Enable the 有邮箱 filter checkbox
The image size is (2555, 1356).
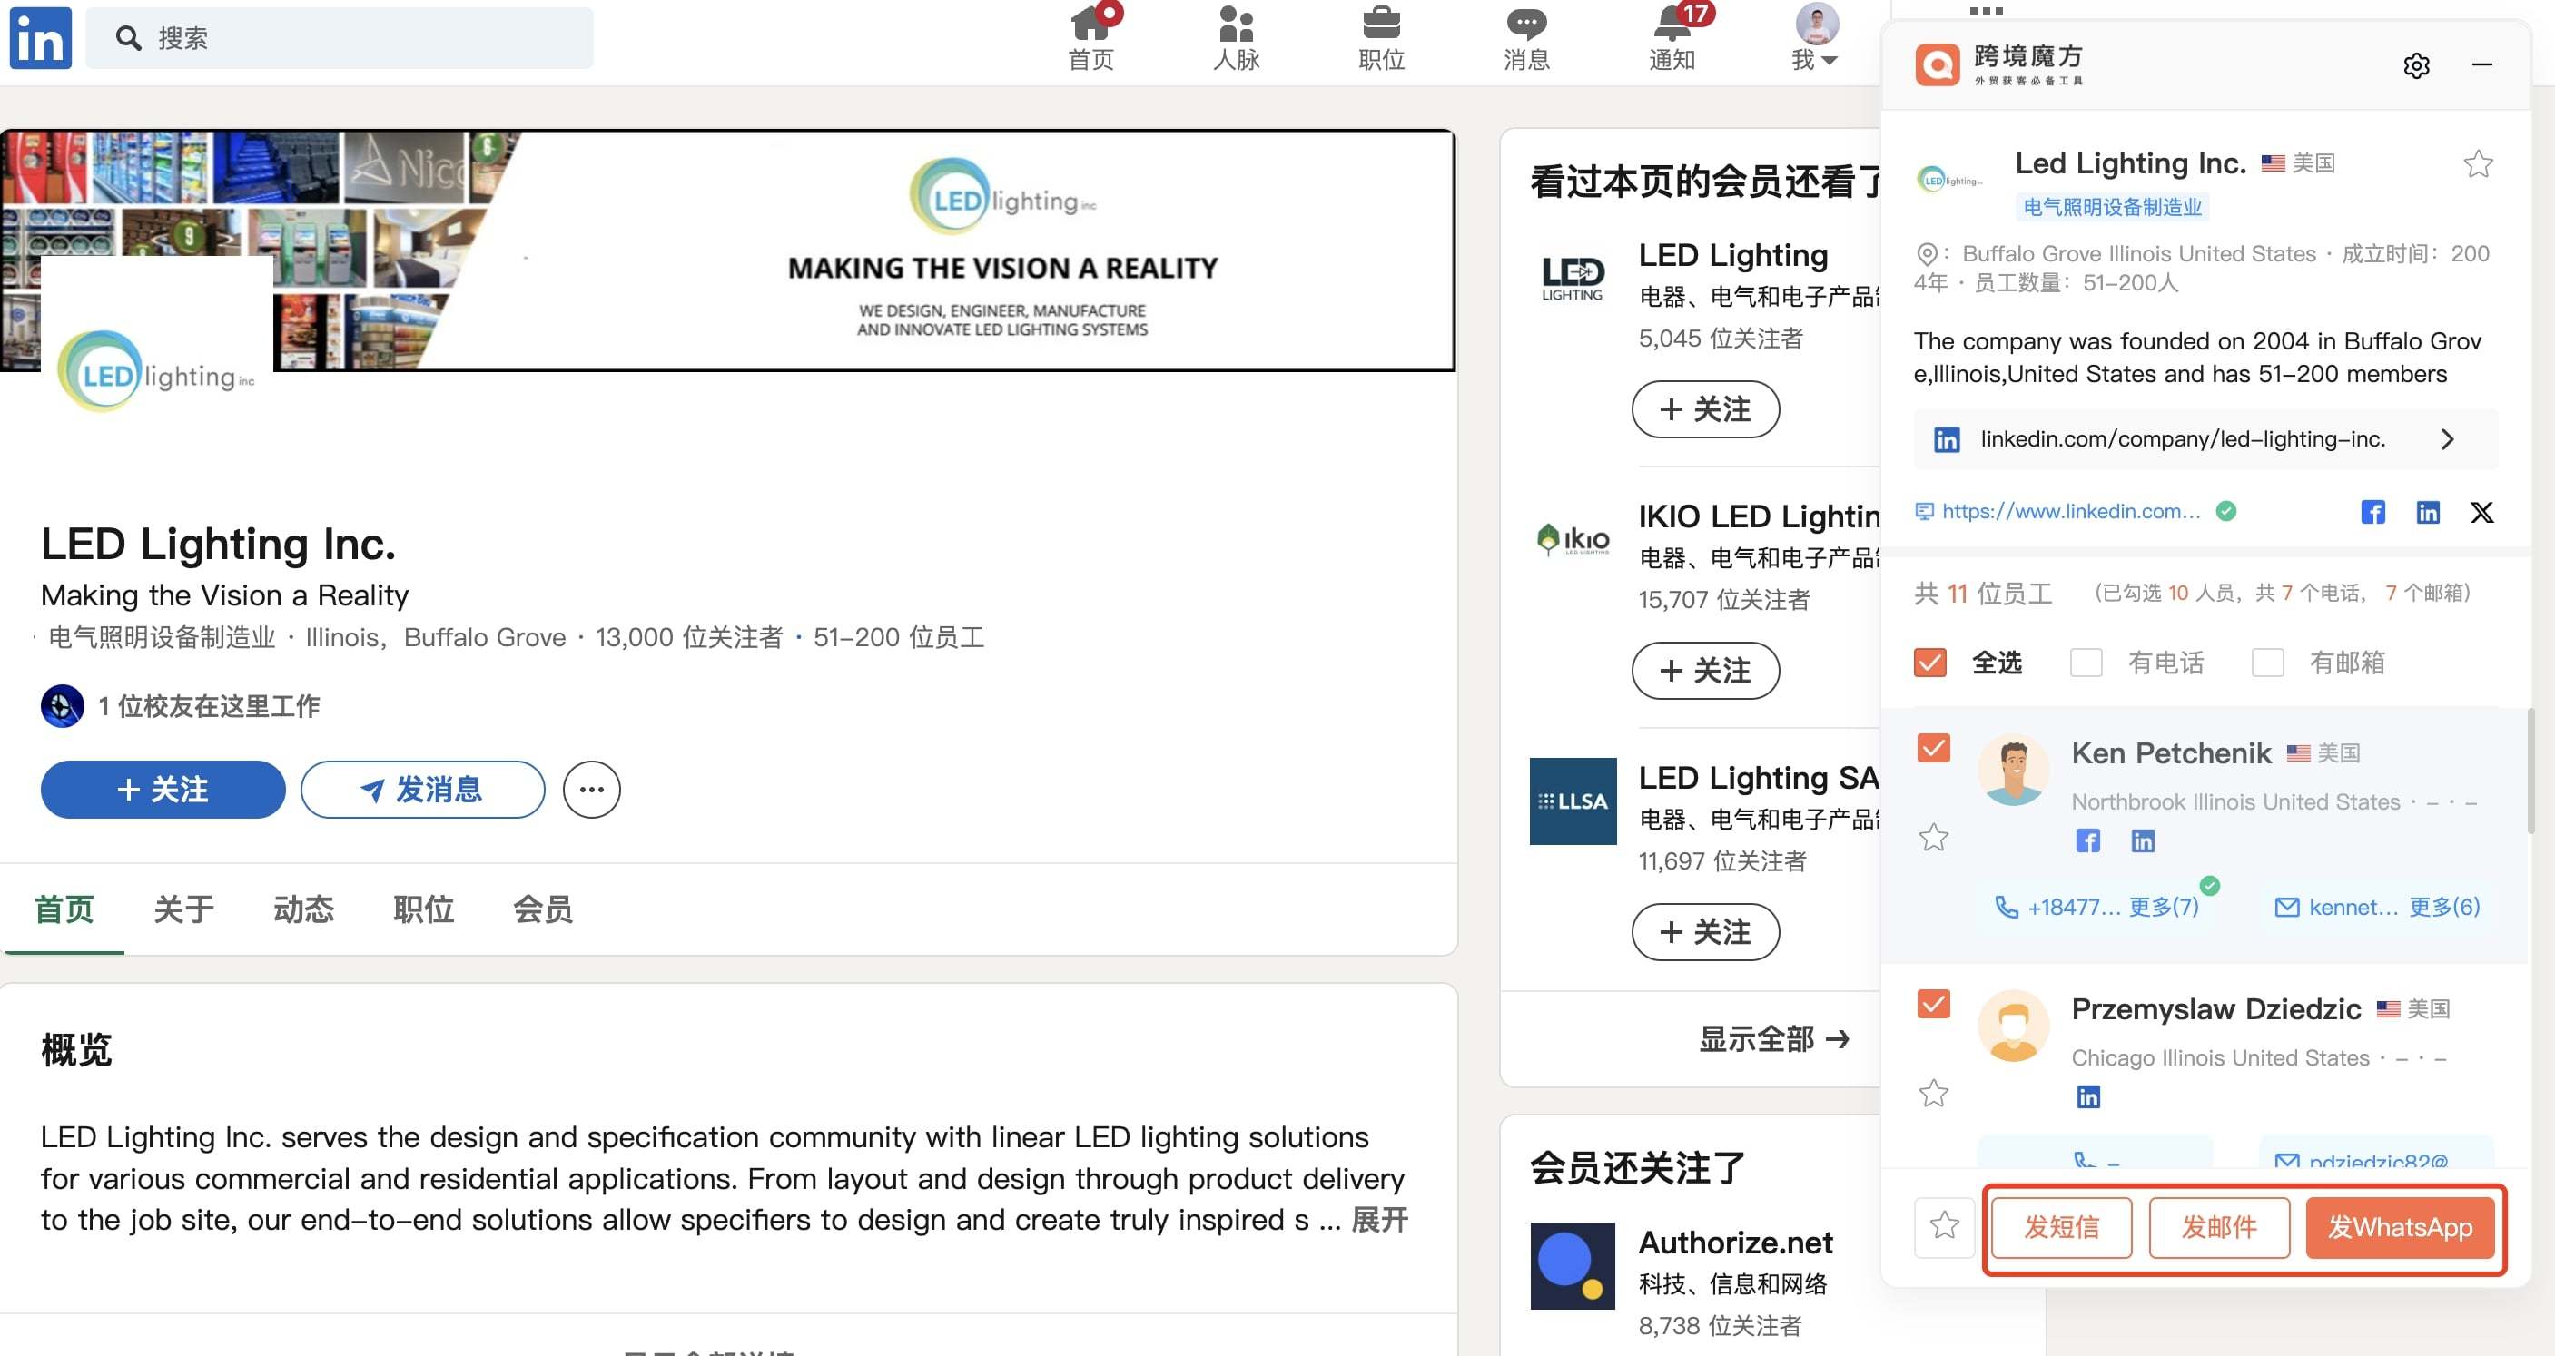[2267, 663]
